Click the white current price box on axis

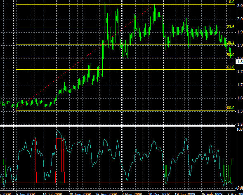239,62
